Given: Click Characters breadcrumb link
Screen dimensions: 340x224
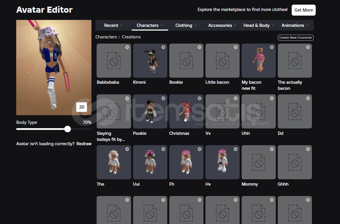Looking at the screenshot, I should click(x=106, y=37).
